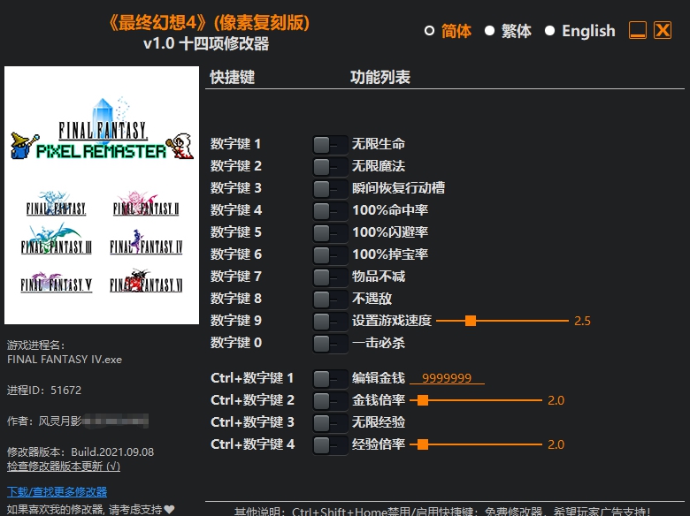The image size is (690, 516).
Task: Click the Build.2021.09.08 version text
Action: (x=112, y=451)
